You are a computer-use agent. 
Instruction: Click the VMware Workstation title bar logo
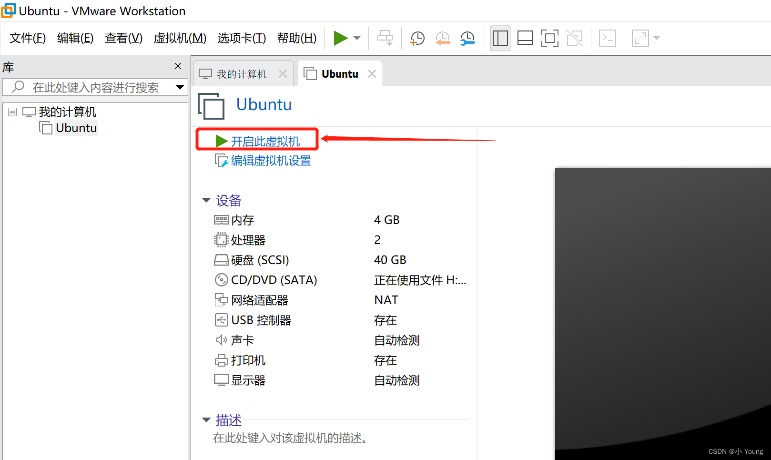click(8, 10)
